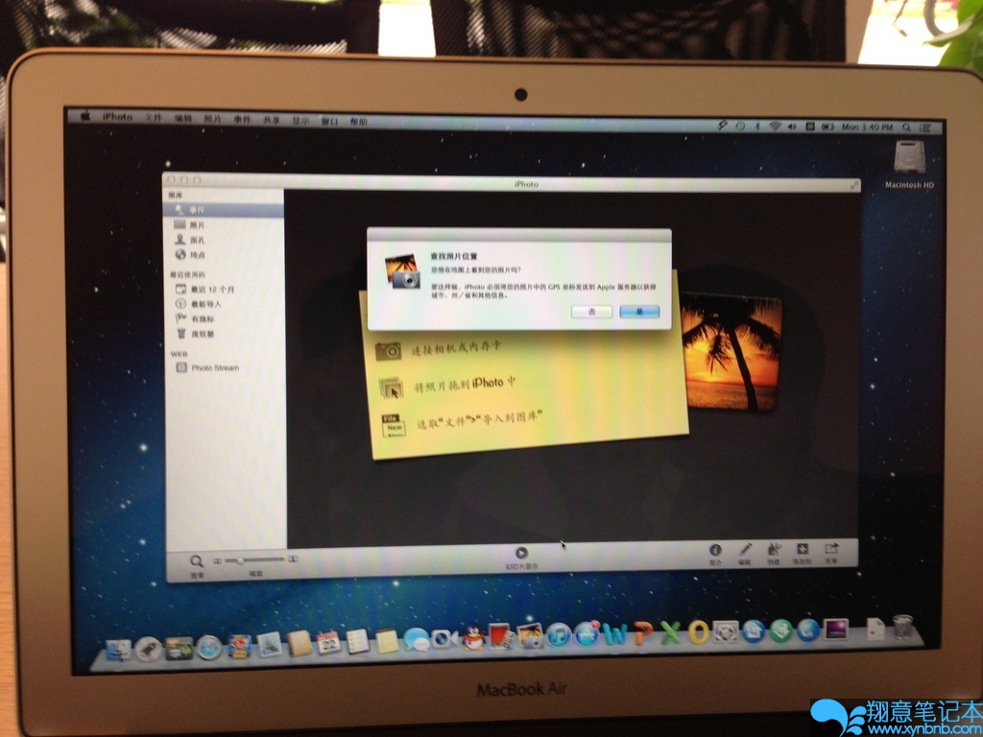This screenshot has width=983, height=737.
Task: Click the 是 (Yes) button in the dialog
Action: click(x=639, y=312)
